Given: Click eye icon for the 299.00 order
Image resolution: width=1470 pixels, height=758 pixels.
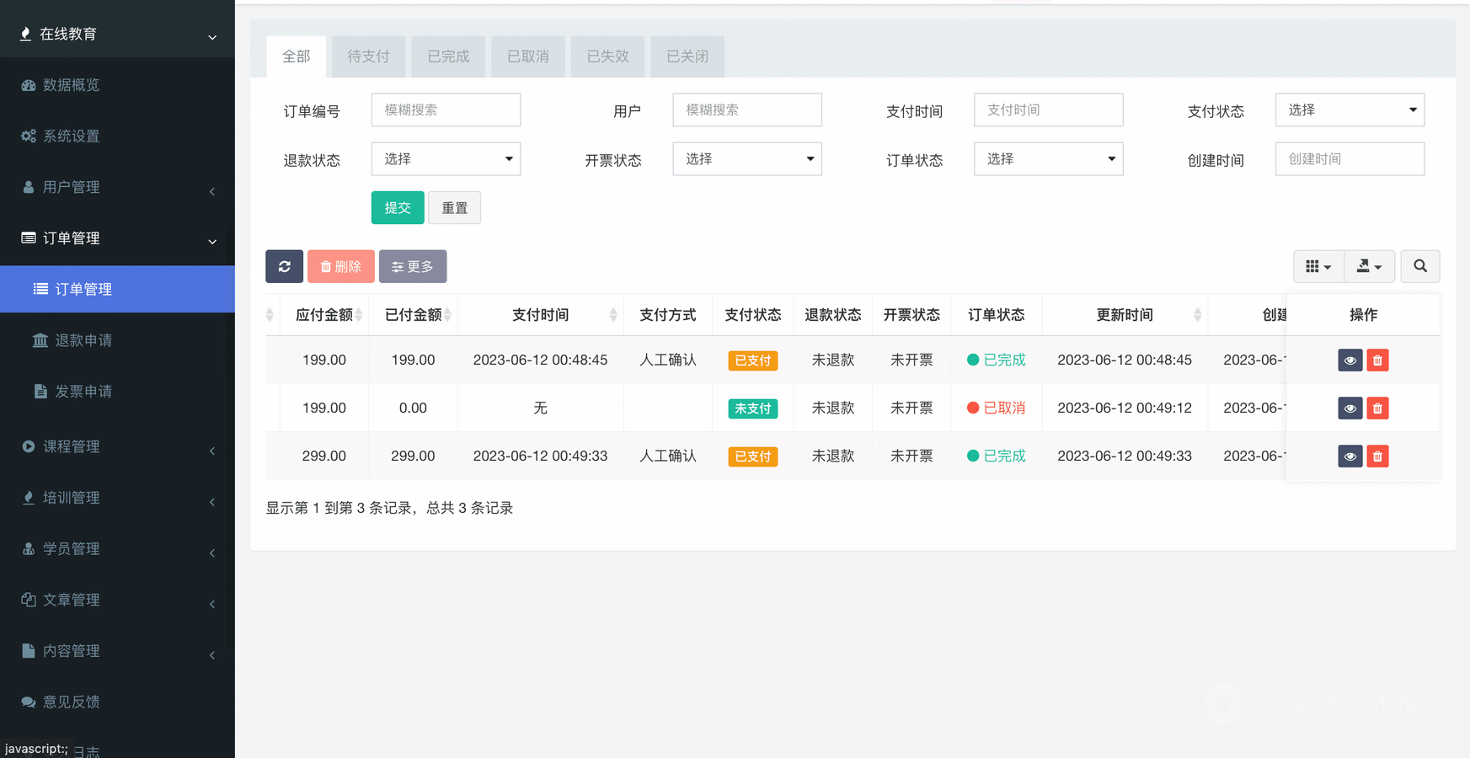Looking at the screenshot, I should (x=1350, y=456).
